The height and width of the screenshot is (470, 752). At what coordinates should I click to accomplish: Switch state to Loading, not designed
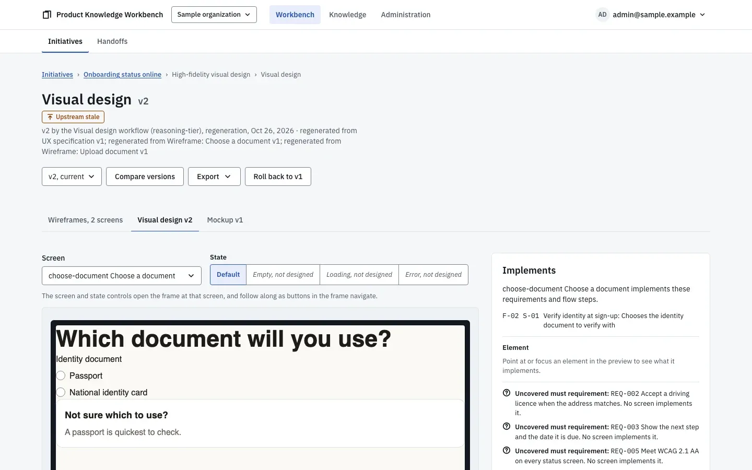(359, 275)
